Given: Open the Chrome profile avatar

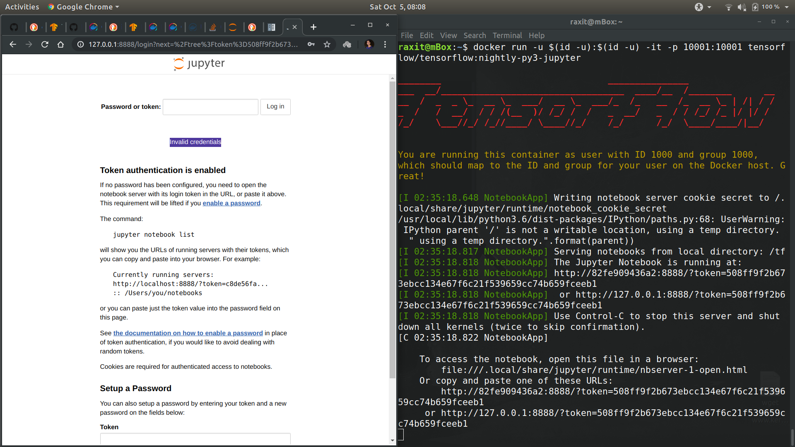Looking at the screenshot, I should 369,44.
